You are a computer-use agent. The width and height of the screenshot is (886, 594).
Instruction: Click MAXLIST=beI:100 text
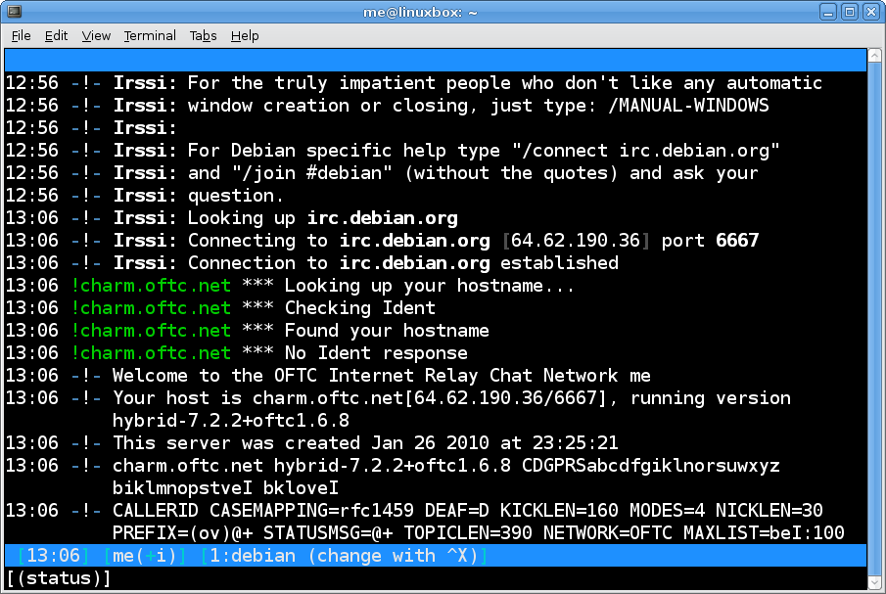point(764,533)
